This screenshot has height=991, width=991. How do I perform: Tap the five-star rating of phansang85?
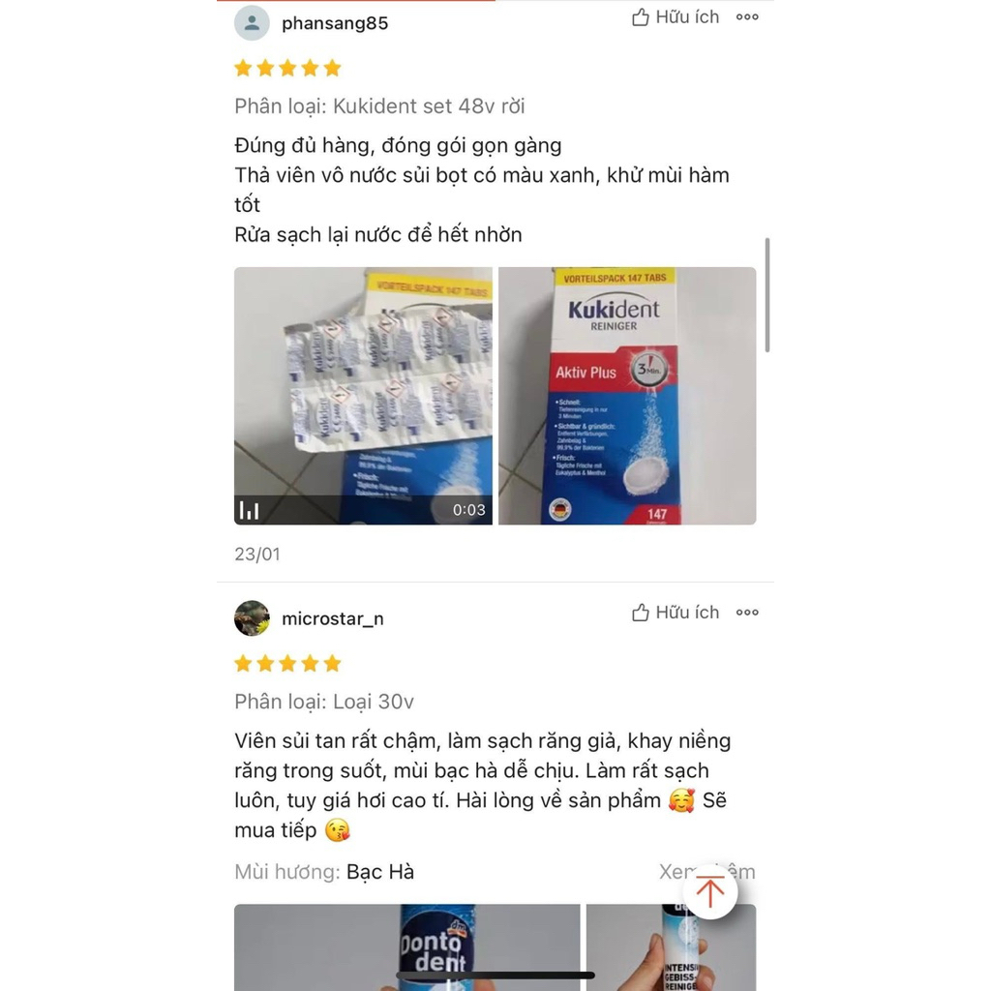pos(287,69)
